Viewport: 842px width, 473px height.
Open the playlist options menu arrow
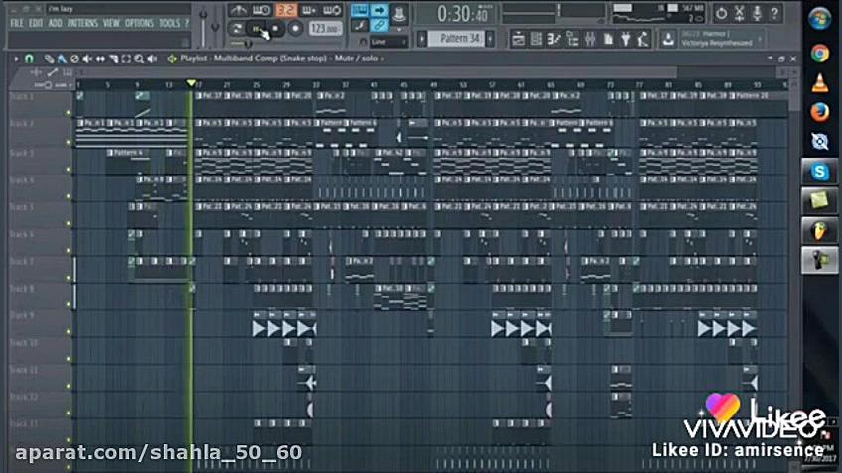point(16,59)
